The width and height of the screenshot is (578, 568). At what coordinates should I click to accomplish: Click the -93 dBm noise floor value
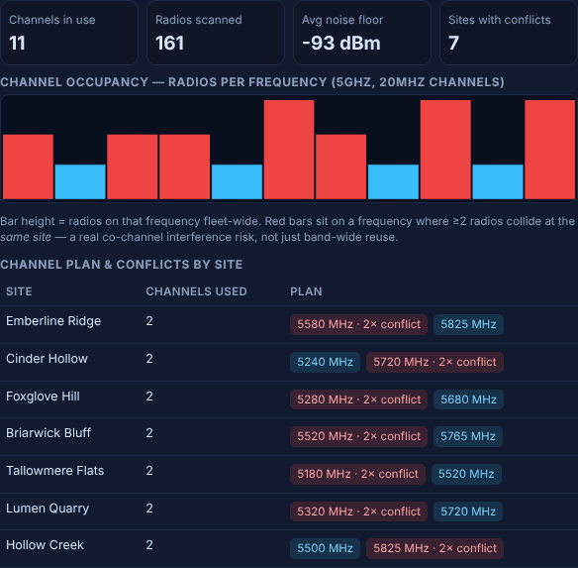point(341,43)
